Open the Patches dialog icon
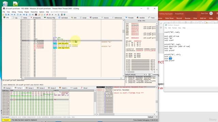The image size is (218, 122). point(39,15)
